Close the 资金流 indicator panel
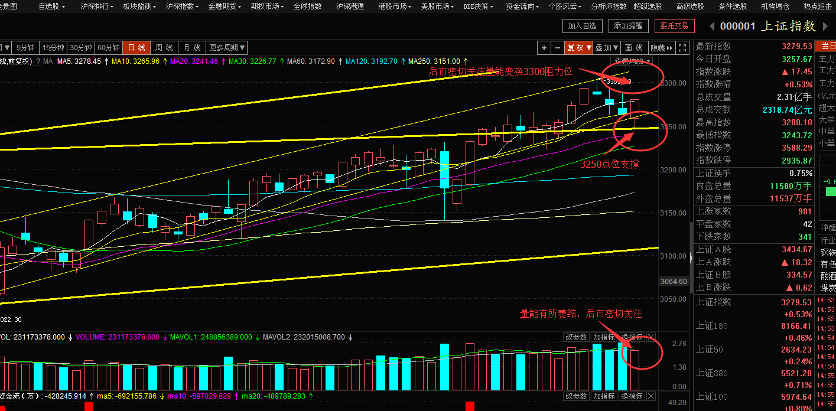This screenshot has width=836, height=411. 651,396
